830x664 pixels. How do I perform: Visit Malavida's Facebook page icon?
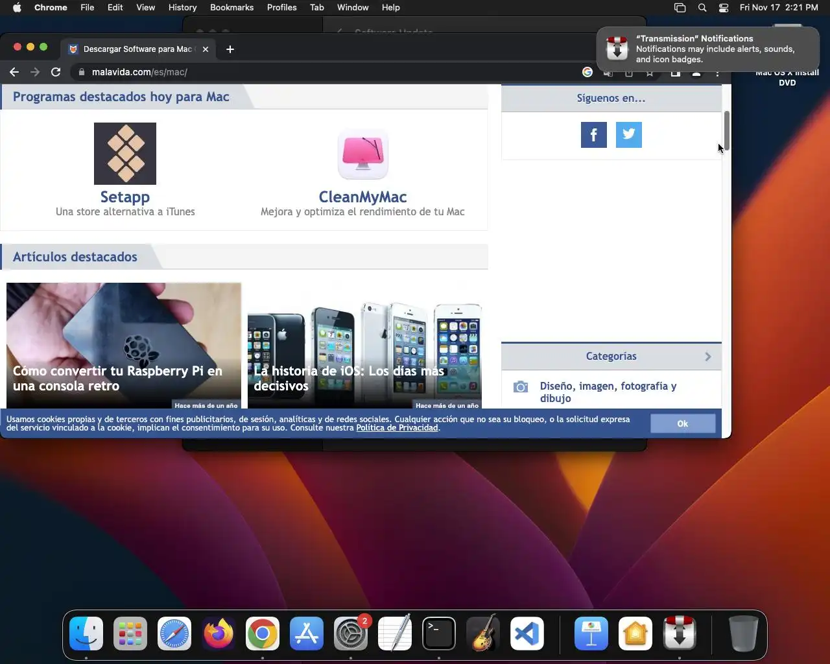tap(594, 135)
